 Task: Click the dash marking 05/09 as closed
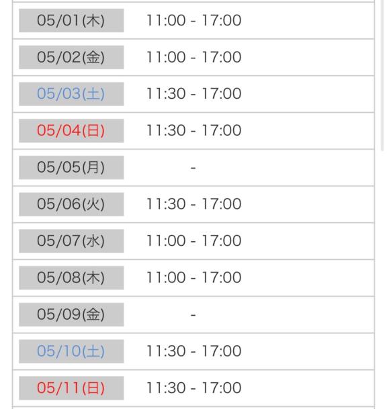click(193, 315)
